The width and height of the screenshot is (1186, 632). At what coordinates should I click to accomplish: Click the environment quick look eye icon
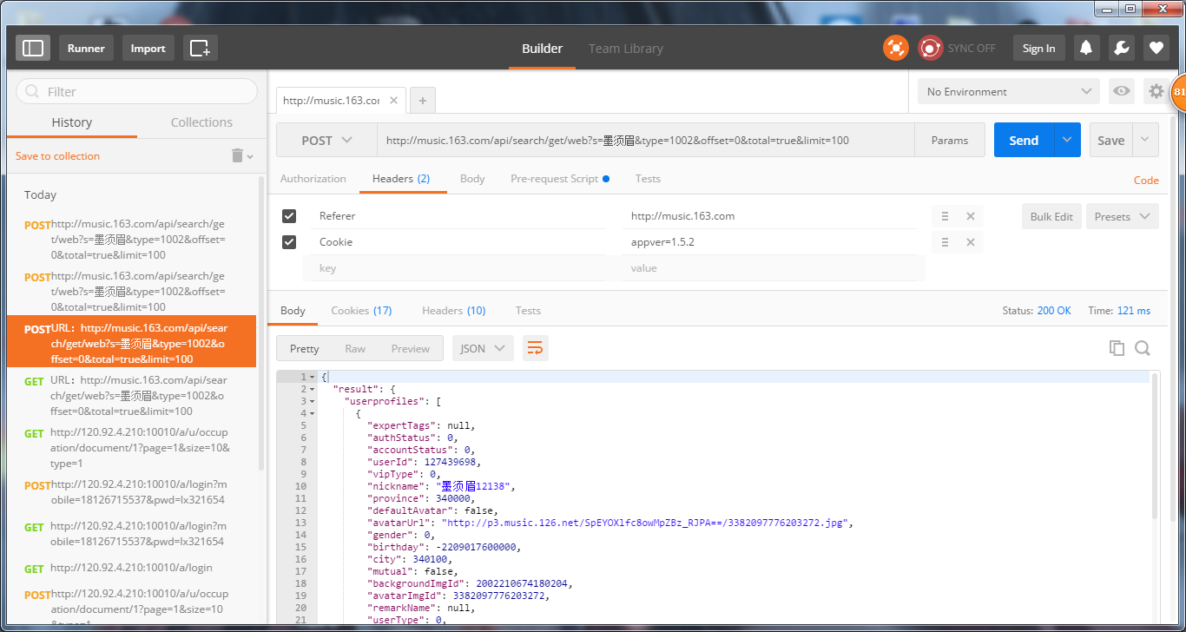(x=1122, y=91)
